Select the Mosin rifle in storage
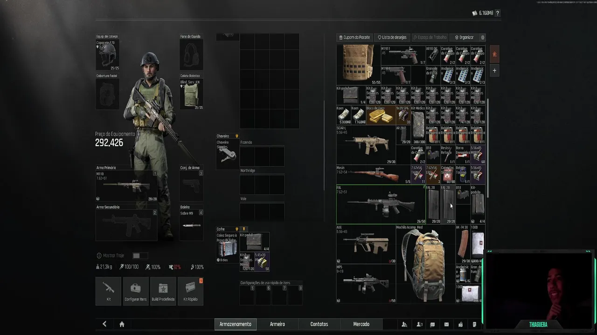This screenshot has width=597, height=335. (374, 174)
